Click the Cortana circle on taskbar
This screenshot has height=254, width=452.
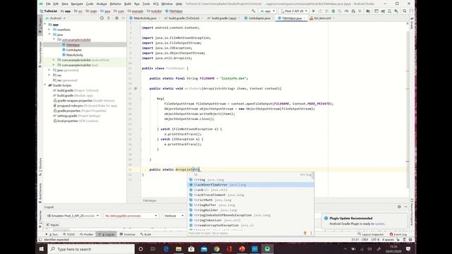[141, 249]
